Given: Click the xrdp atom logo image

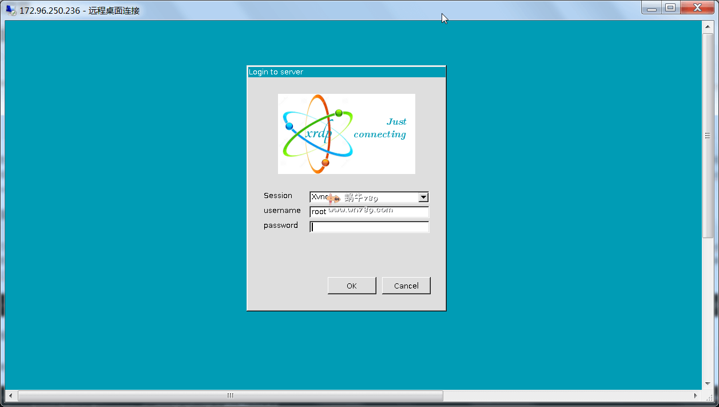Looking at the screenshot, I should [x=346, y=134].
